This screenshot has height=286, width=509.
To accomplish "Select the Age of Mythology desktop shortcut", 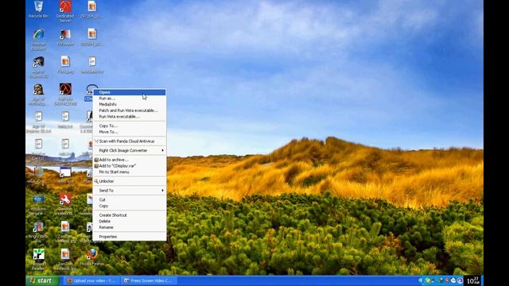I will click(x=38, y=95).
